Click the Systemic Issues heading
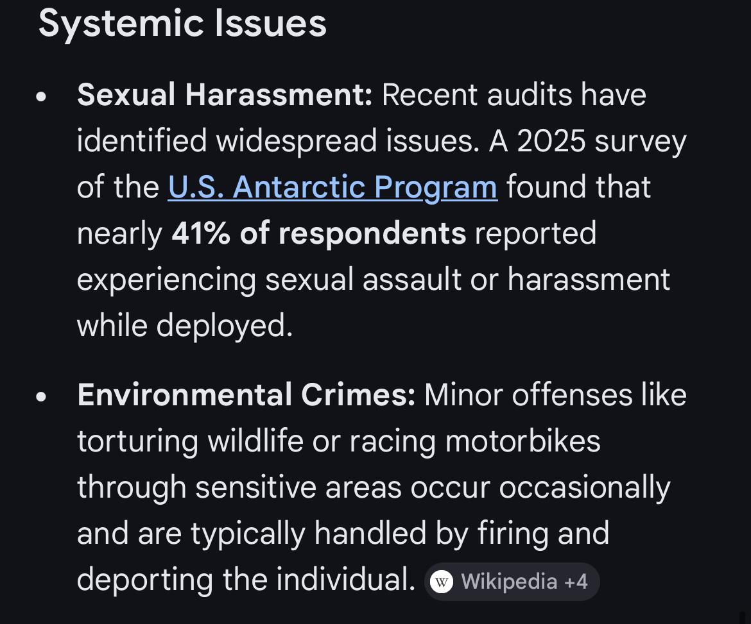 (182, 23)
